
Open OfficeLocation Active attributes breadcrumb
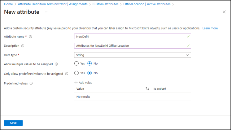point(147,4)
